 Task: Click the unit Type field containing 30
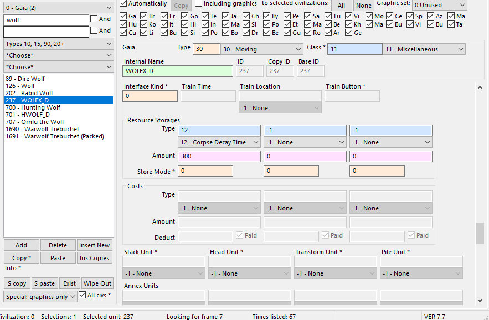click(207, 49)
